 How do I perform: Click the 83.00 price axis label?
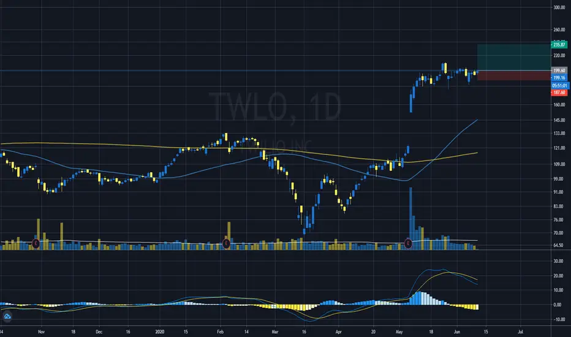pos(559,206)
